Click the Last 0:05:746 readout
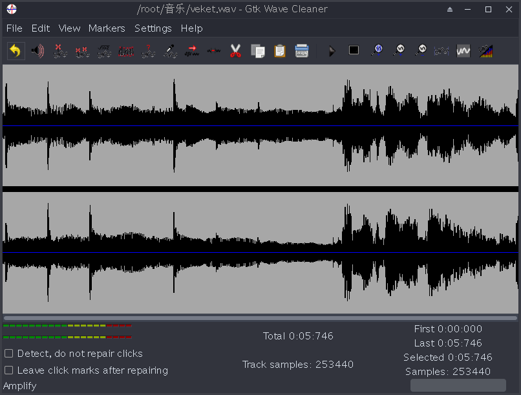 (448, 343)
